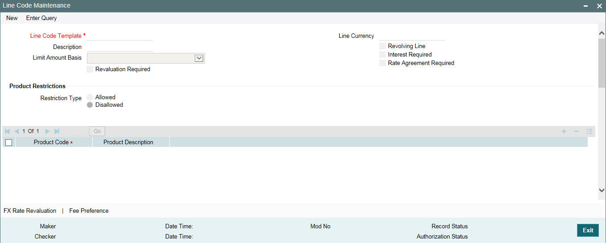Click the Checker label
This screenshot has width=606, height=243.
coord(45,236)
